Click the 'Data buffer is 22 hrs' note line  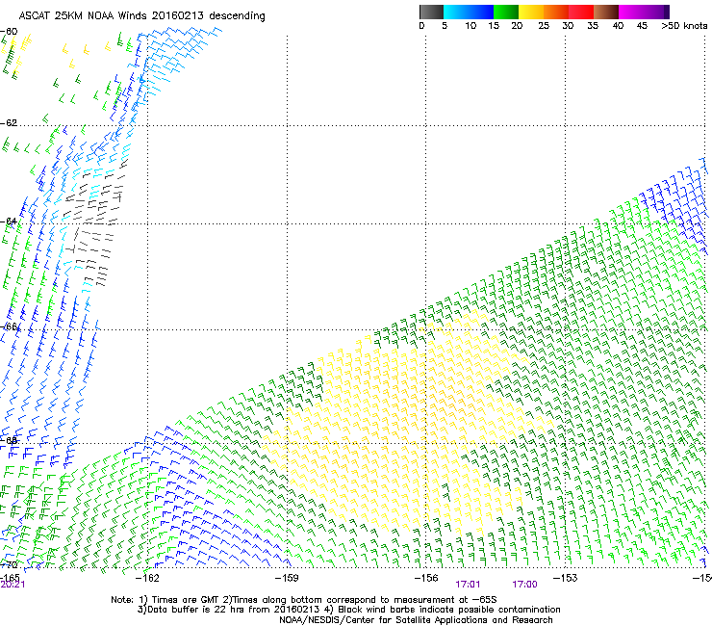tap(348, 610)
